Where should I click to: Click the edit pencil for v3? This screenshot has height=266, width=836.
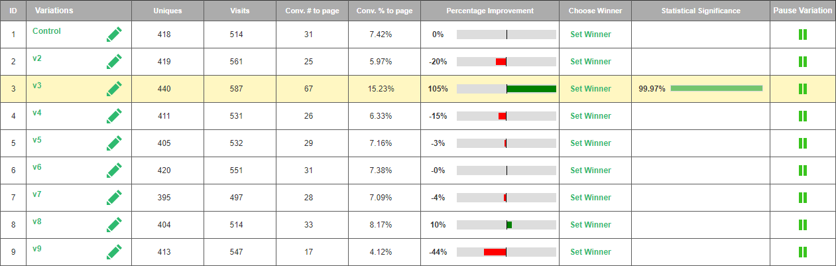point(114,89)
